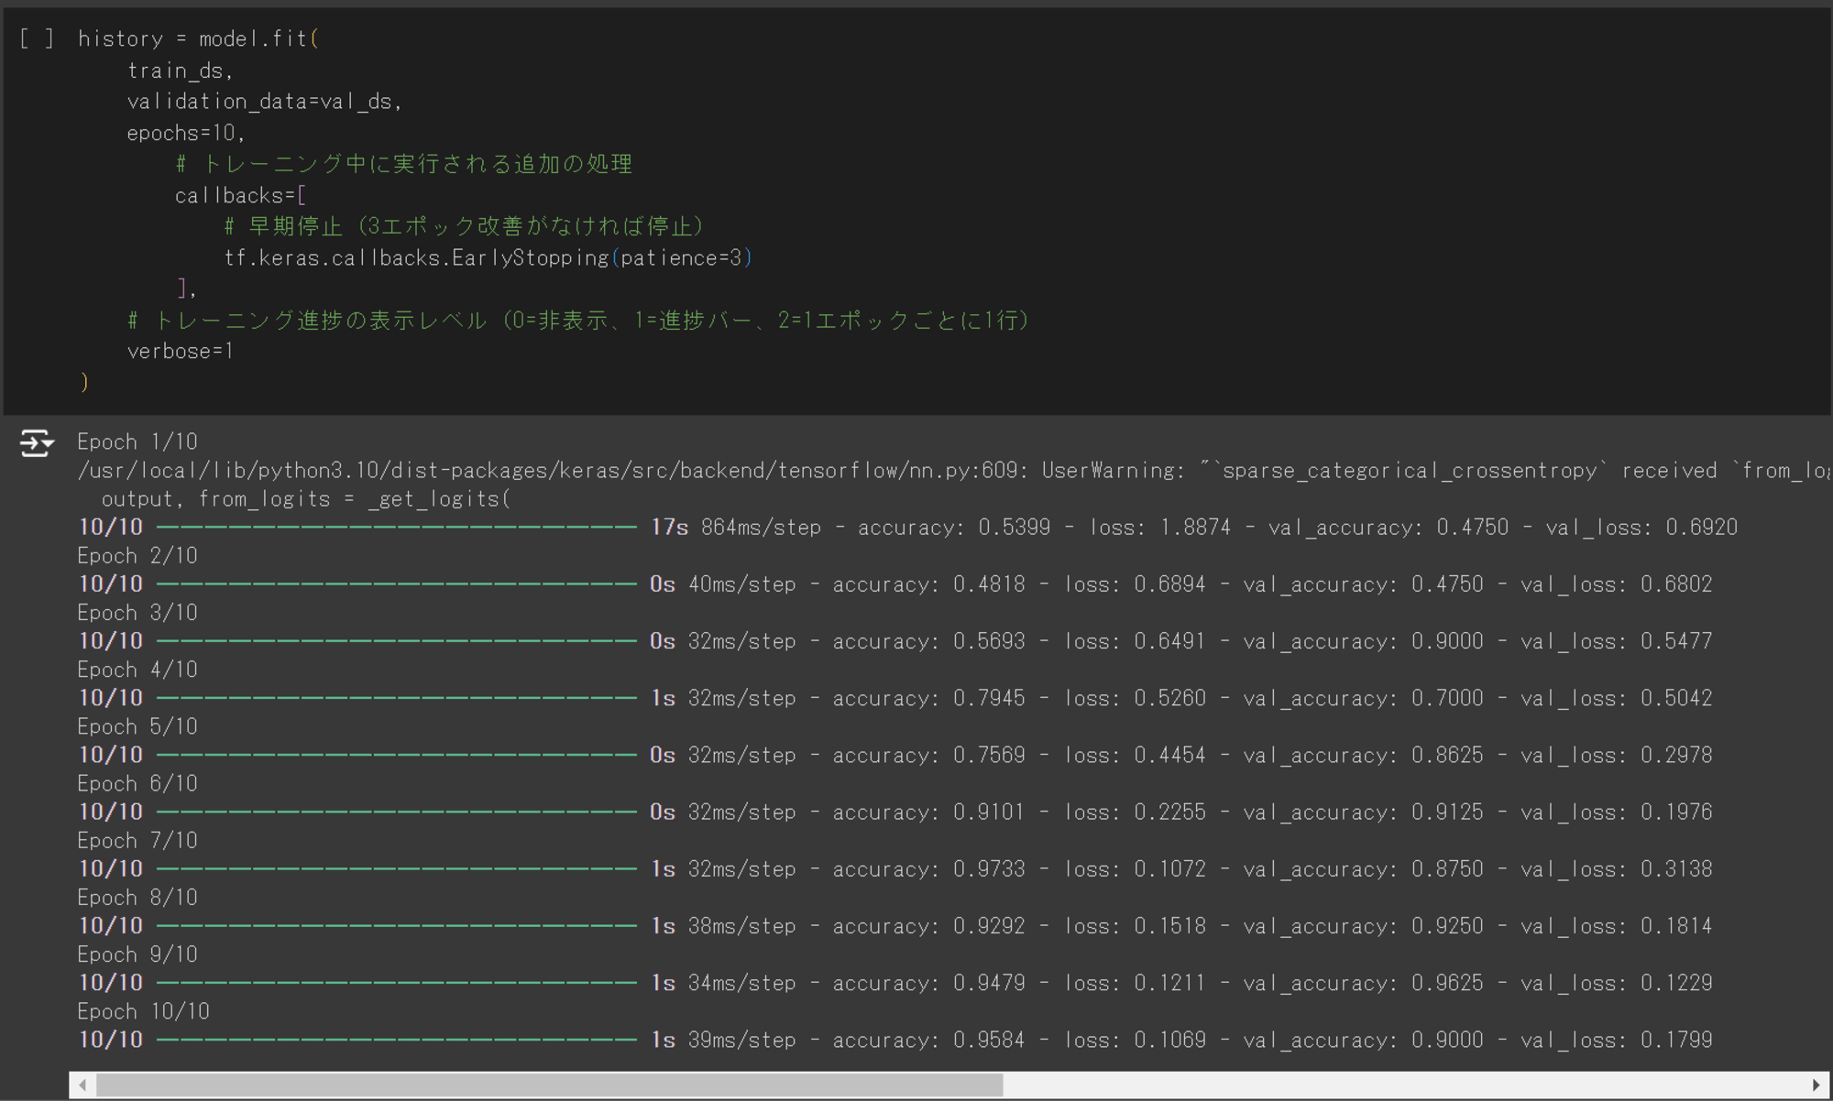Toggle the cell output view icon
The height and width of the screenshot is (1101, 1833).
point(37,443)
